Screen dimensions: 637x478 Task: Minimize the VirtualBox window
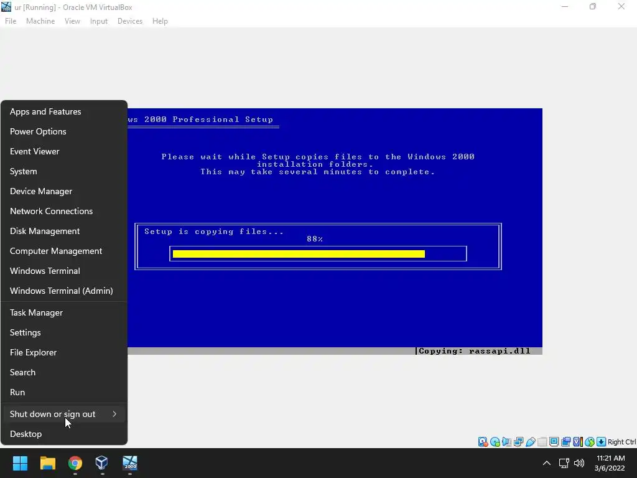(565, 6)
